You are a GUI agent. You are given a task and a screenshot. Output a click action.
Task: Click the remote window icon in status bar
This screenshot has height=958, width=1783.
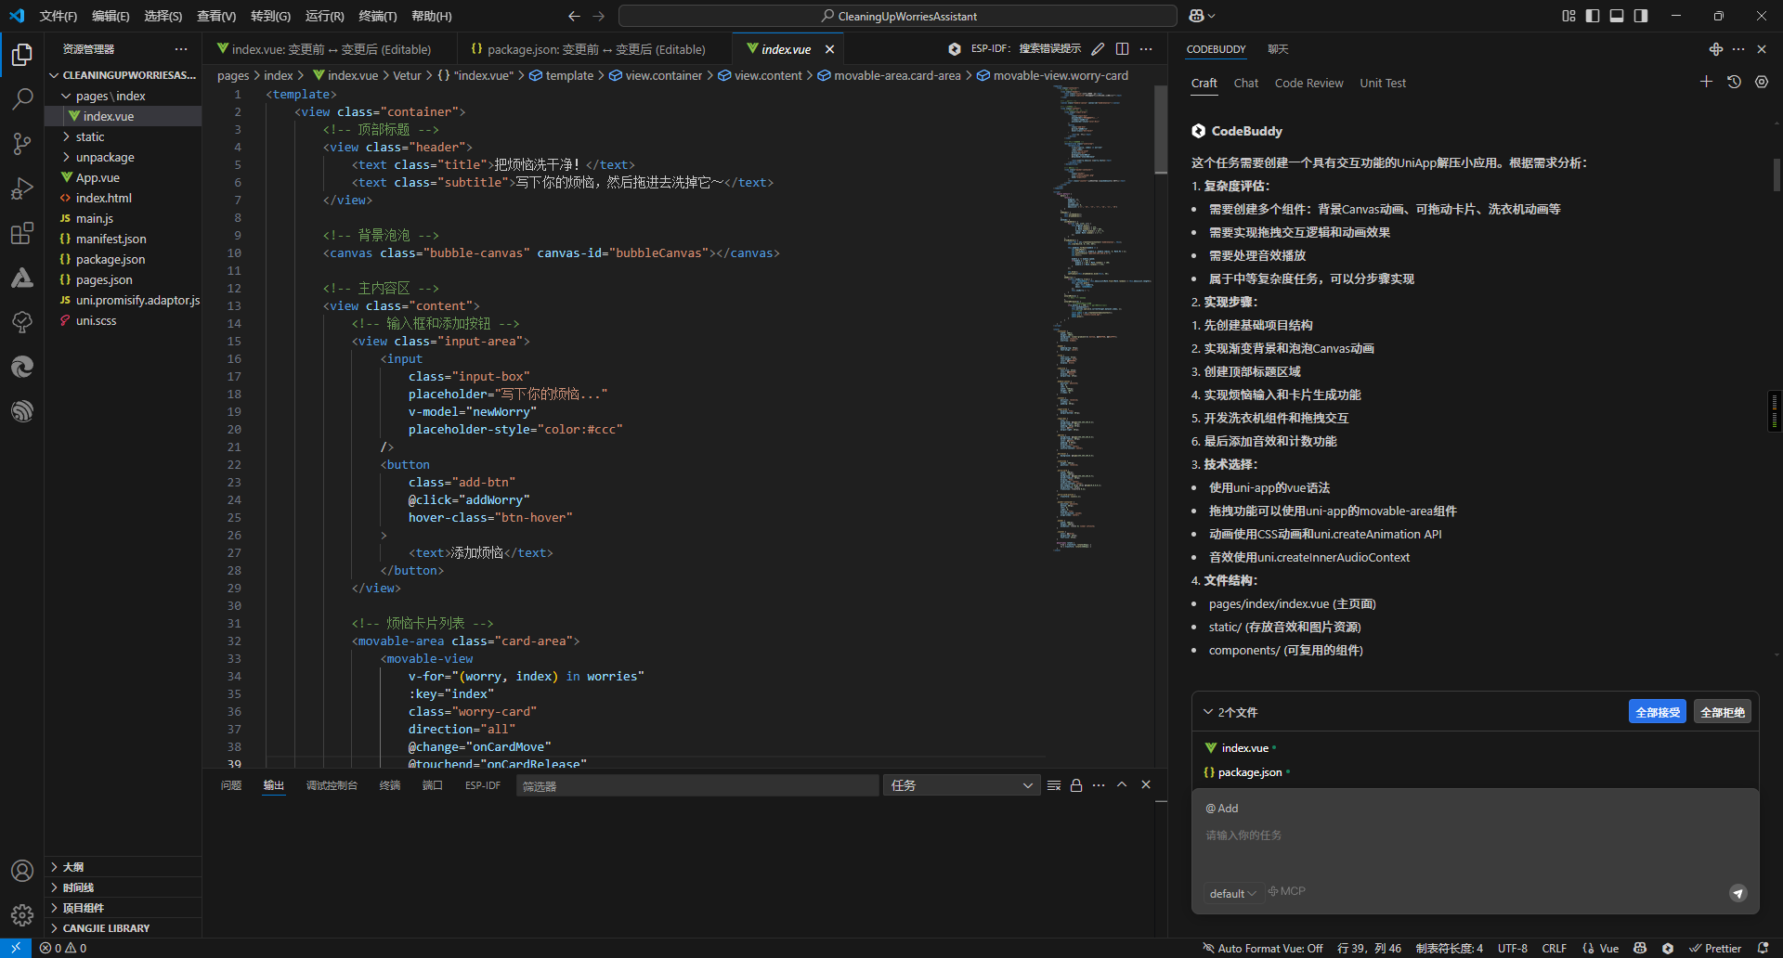click(x=16, y=948)
